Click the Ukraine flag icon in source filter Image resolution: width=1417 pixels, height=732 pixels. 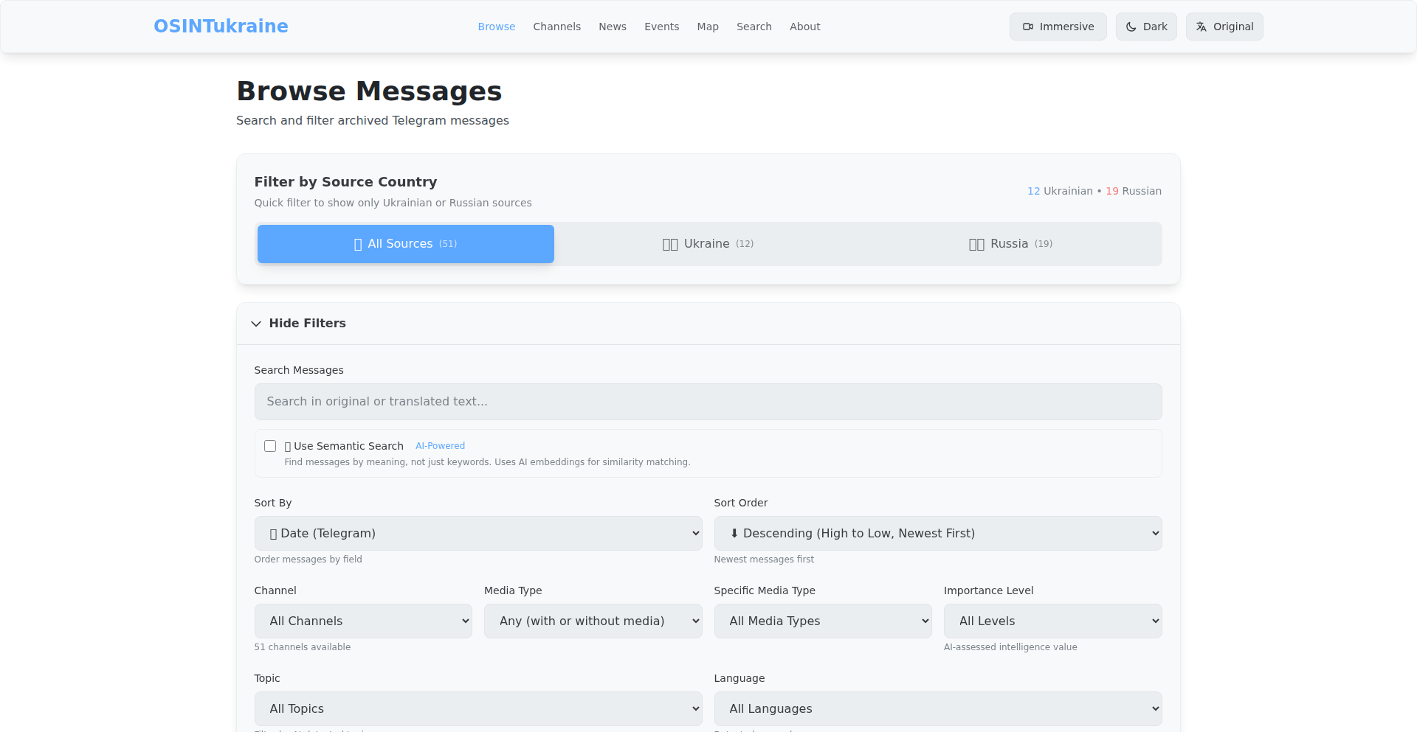(x=670, y=243)
